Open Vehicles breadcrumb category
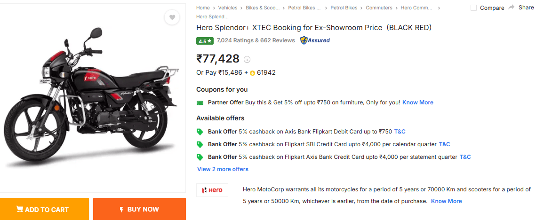This screenshot has height=220, width=536. click(228, 8)
